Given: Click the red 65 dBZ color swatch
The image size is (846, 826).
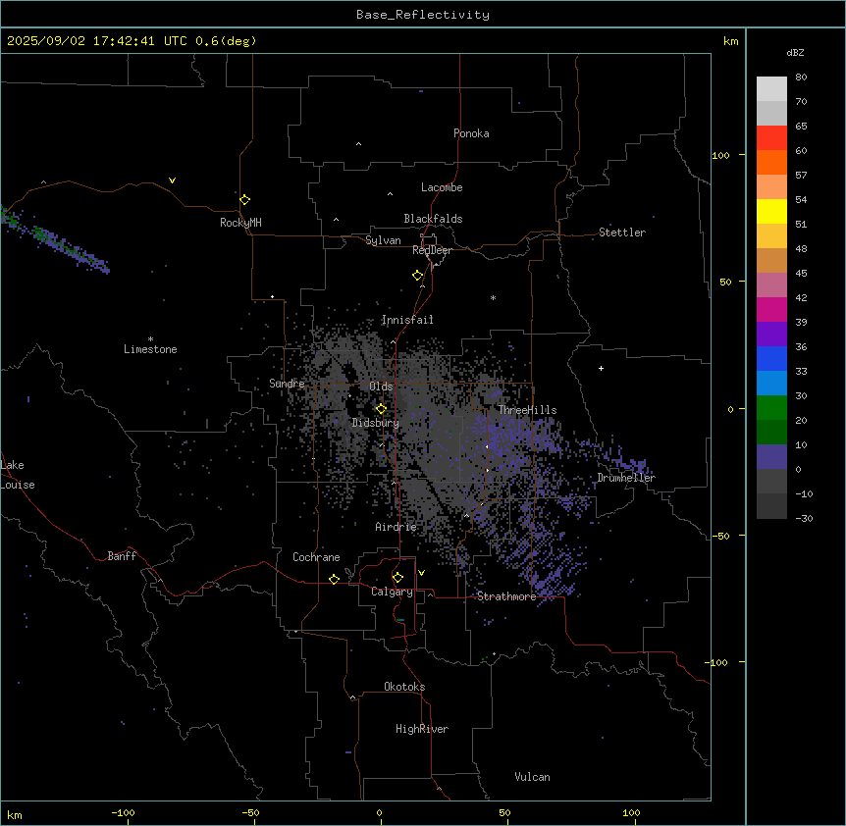Looking at the screenshot, I should pyautogui.click(x=771, y=138).
